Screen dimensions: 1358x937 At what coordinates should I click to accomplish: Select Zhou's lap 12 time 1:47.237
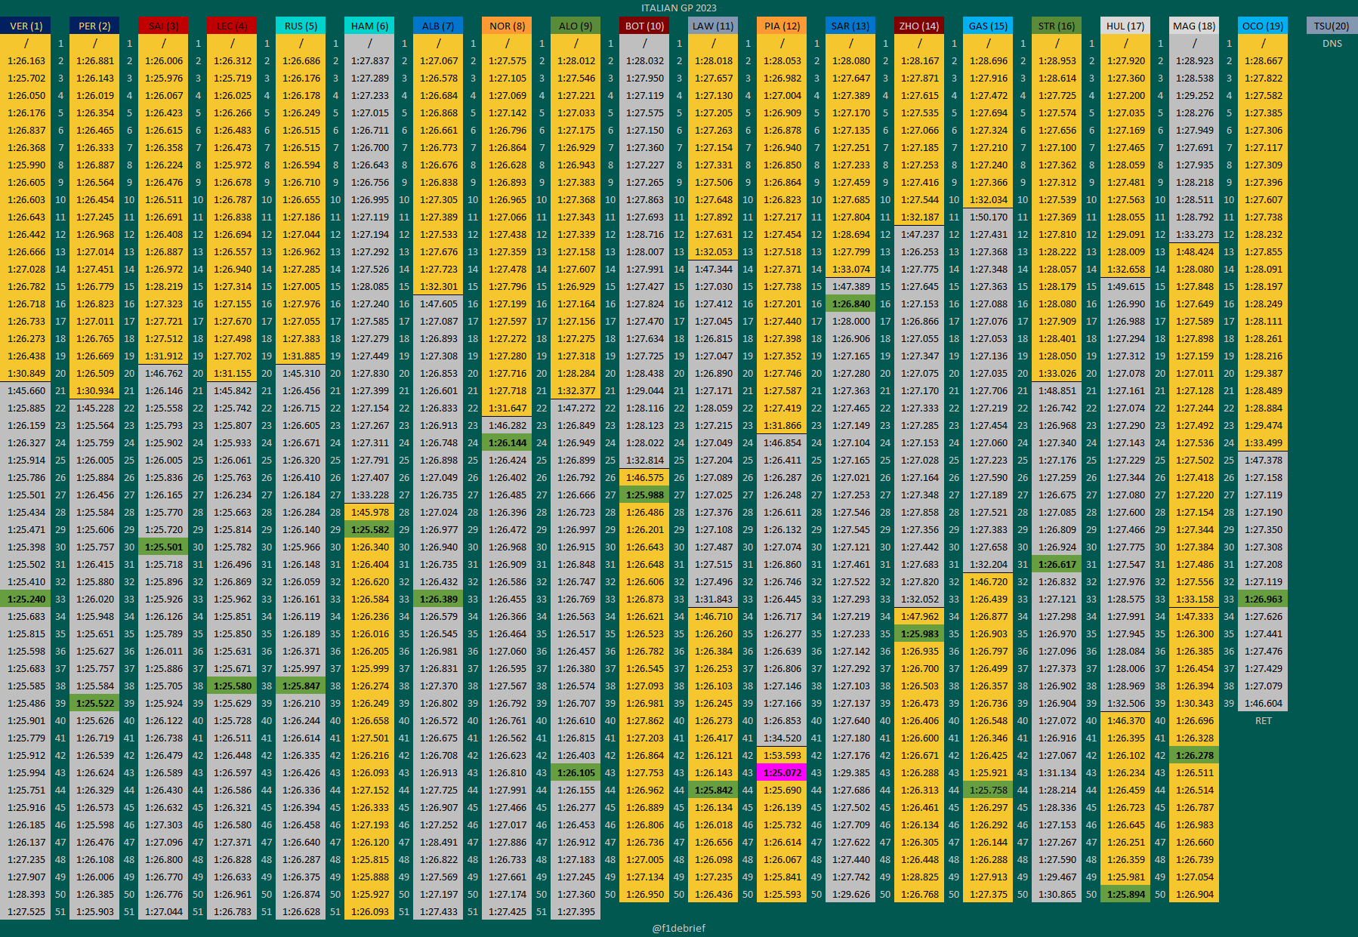(920, 234)
